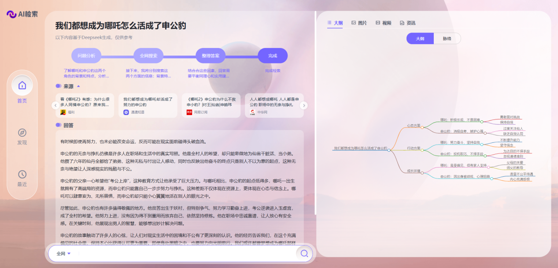Click the 来源 section heading
Viewport: 558px width, 268px height.
pyautogui.click(x=68, y=86)
